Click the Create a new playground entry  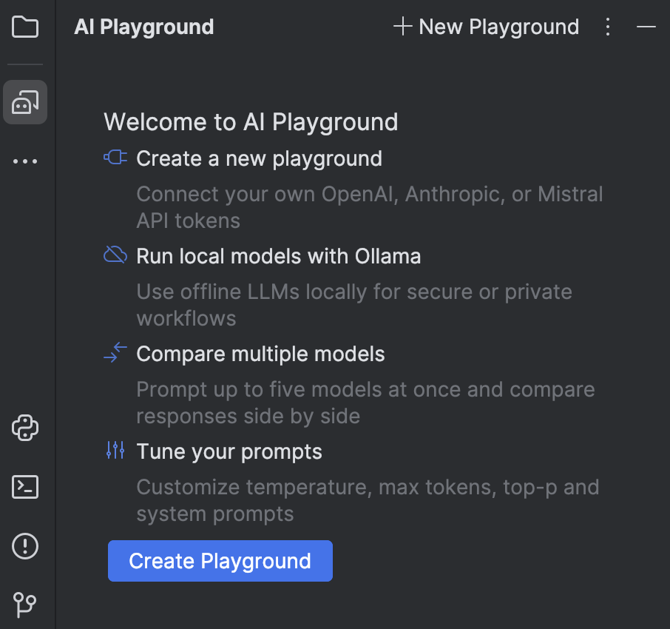pyautogui.click(x=259, y=158)
